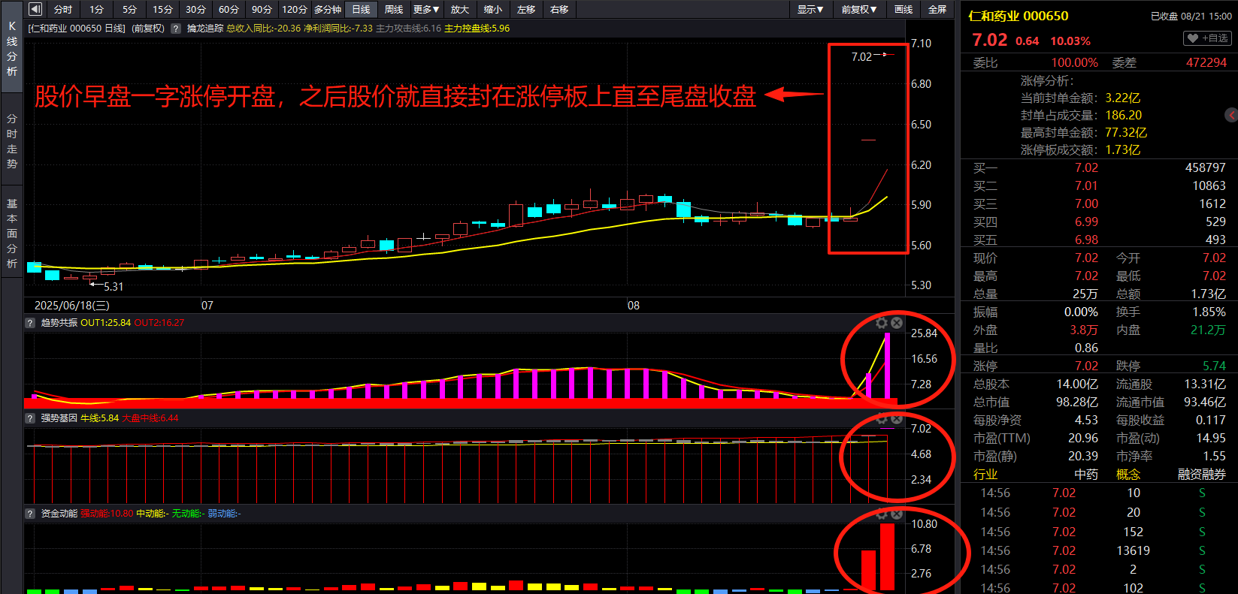This screenshot has height=594, width=1238.
Task: Click the 概念 concept label
Action: coord(1128,475)
